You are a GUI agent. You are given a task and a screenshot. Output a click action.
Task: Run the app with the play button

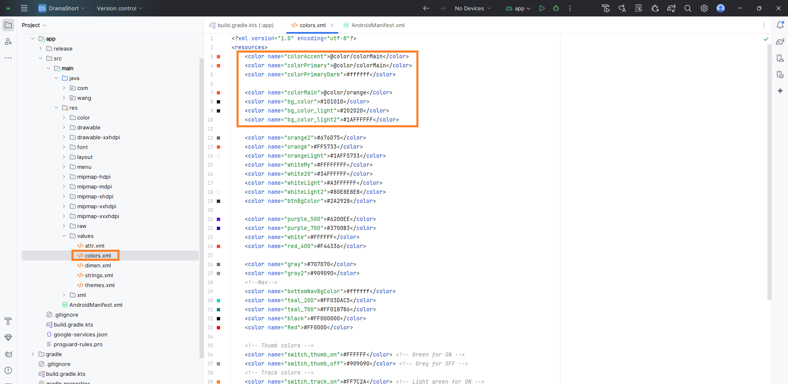click(x=542, y=8)
